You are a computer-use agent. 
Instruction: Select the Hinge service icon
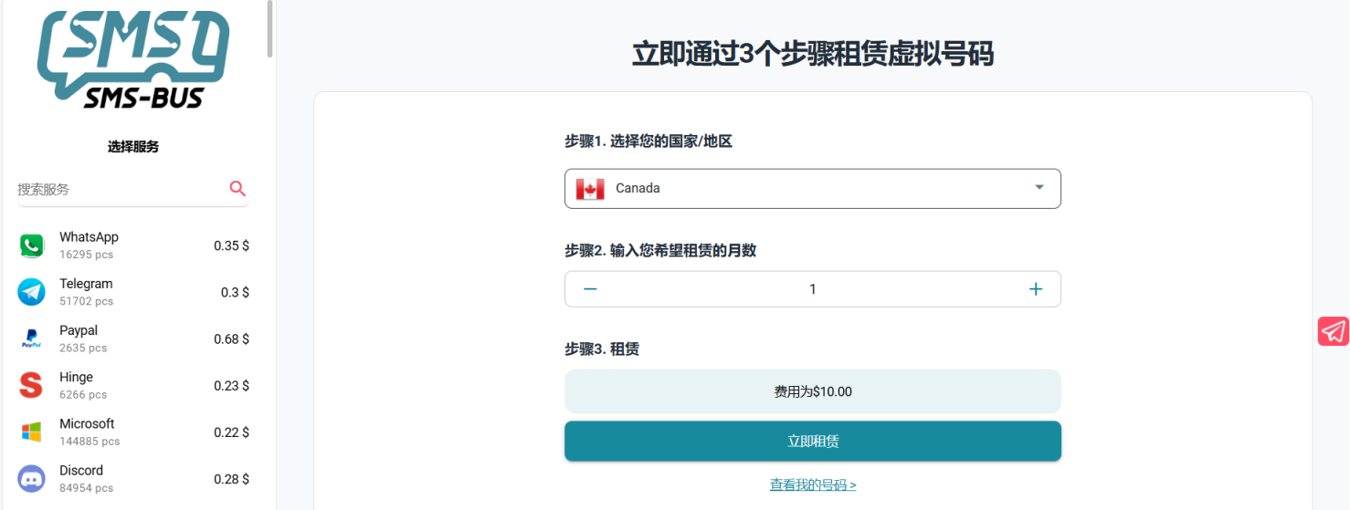pyautogui.click(x=31, y=385)
